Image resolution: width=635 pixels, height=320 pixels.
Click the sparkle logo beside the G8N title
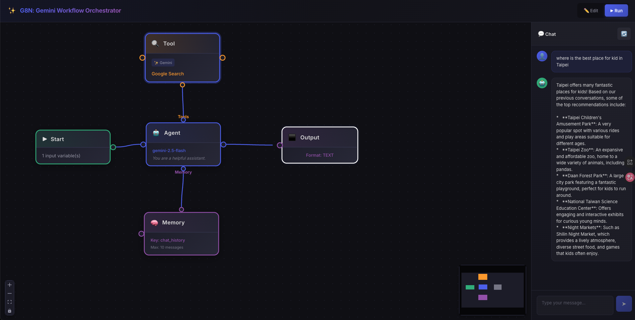tap(12, 11)
